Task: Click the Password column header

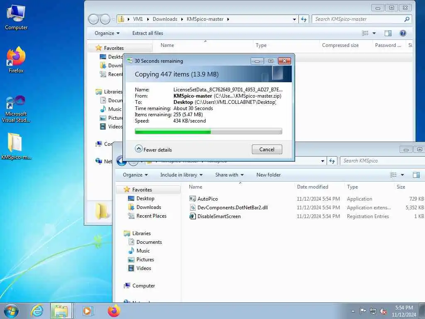Action: point(389,45)
